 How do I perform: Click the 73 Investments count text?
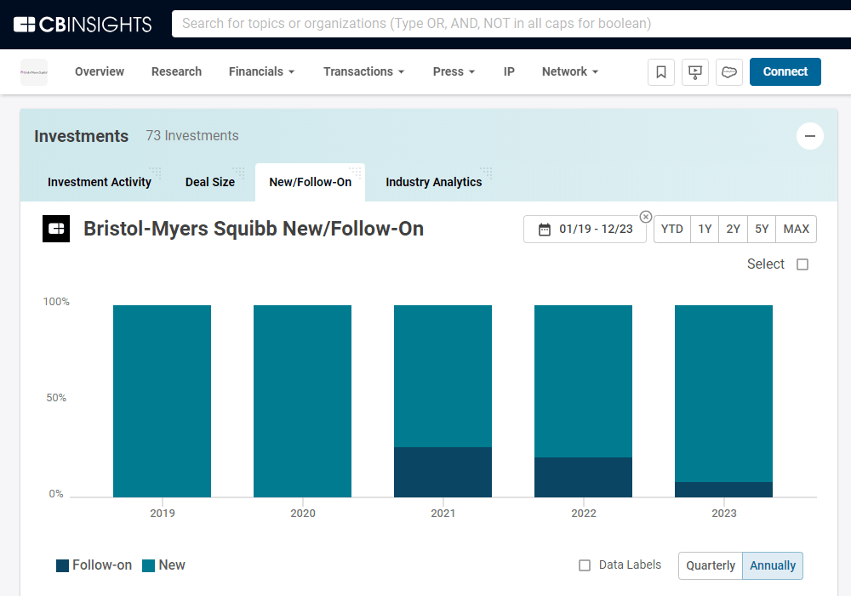click(x=192, y=135)
